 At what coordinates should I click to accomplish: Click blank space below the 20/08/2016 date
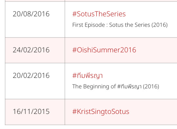35,28
